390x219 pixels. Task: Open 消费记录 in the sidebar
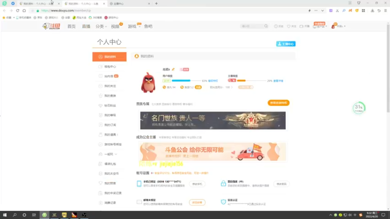(109, 203)
